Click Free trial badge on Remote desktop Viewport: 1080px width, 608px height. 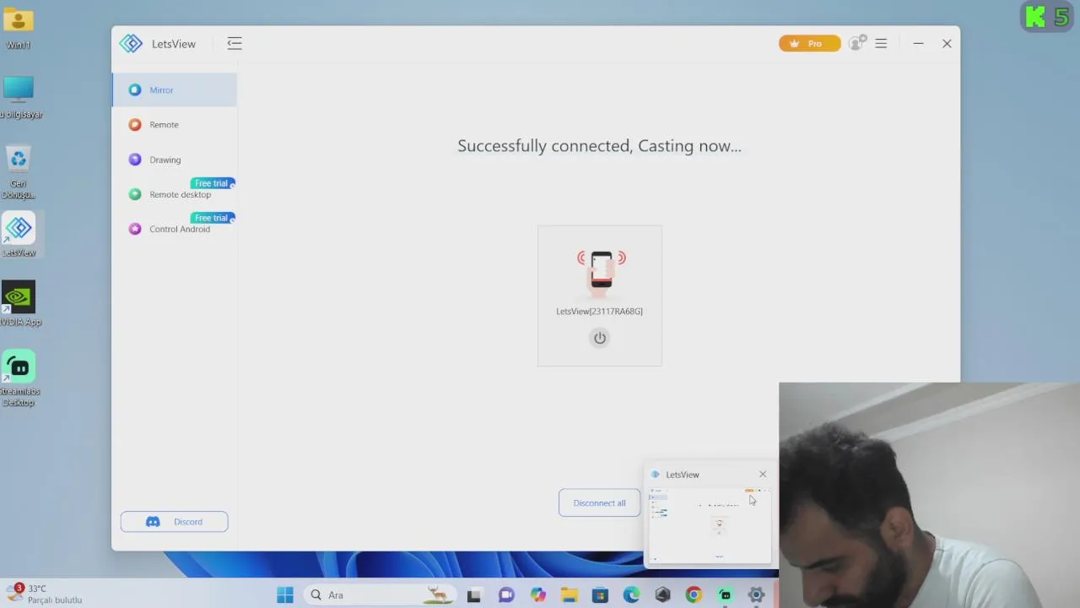coord(212,183)
